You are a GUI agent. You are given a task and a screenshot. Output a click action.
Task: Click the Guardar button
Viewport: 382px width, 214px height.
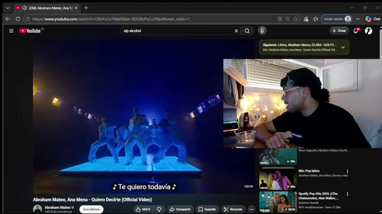pos(207,209)
